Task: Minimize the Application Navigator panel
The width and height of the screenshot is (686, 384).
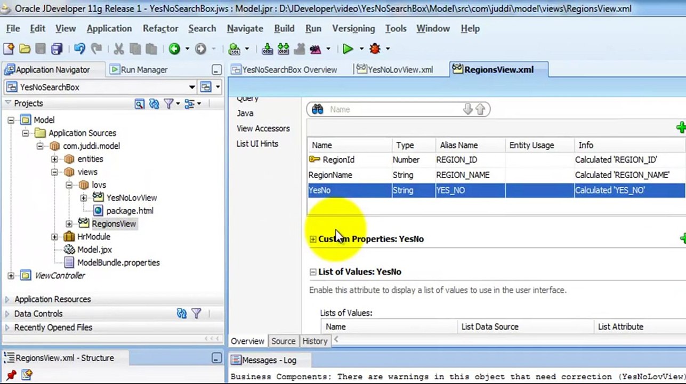Action: click(x=216, y=70)
